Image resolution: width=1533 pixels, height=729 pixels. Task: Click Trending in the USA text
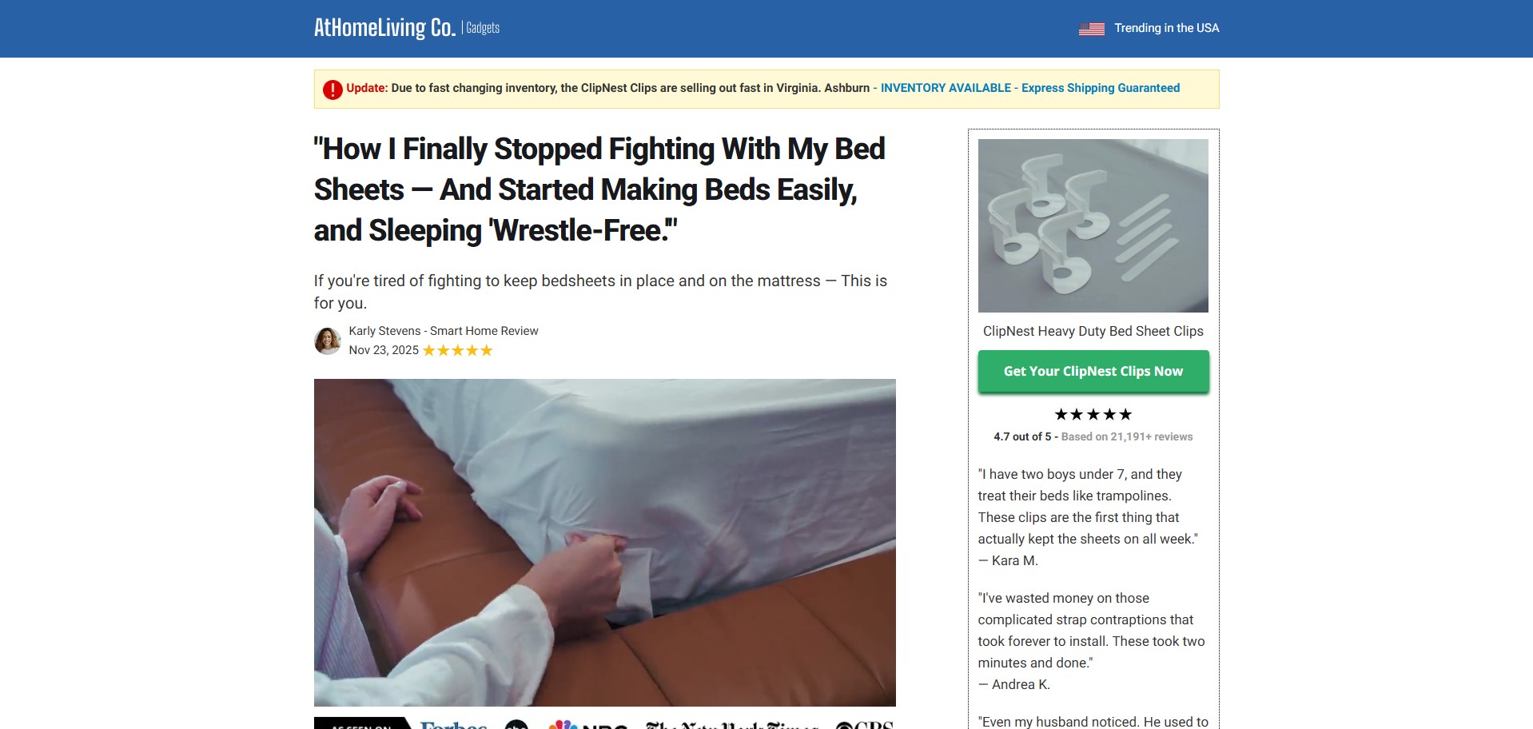(1166, 28)
